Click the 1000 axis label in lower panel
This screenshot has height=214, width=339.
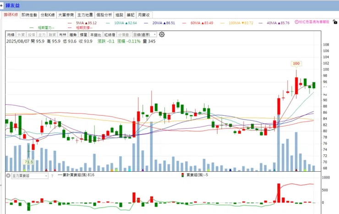tap(326, 178)
